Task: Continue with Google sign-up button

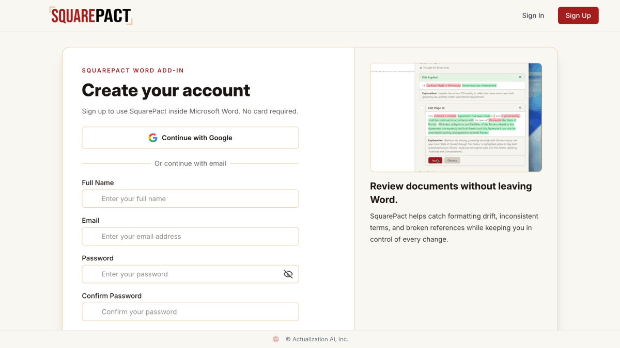Action: tap(190, 138)
